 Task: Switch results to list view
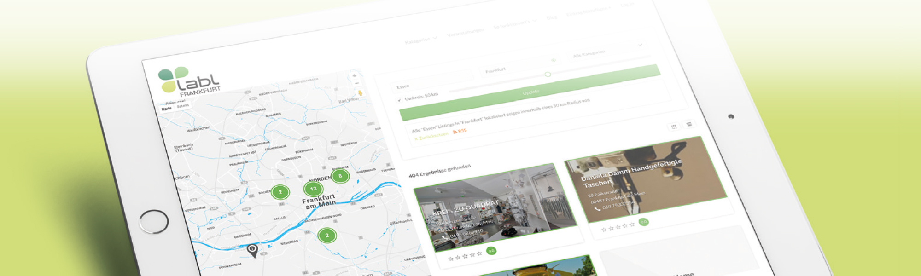coord(689,124)
